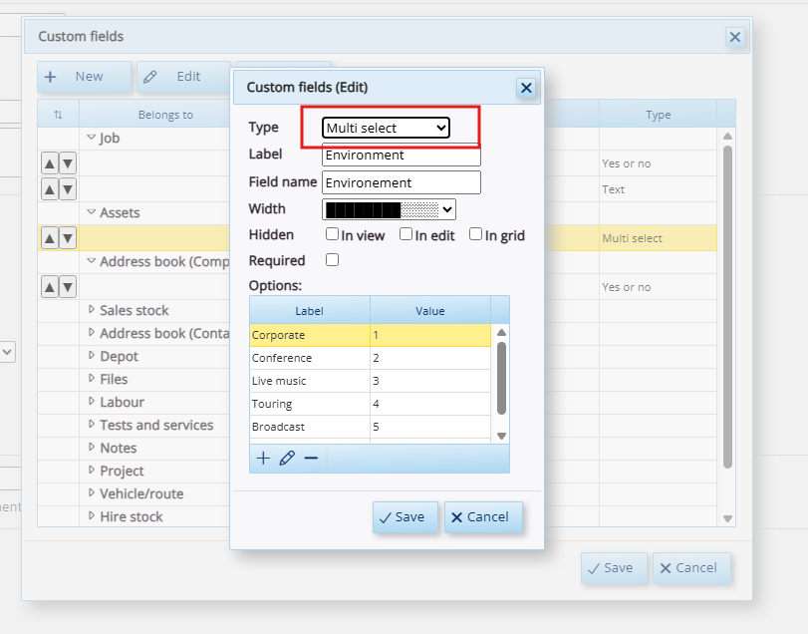
Task: Expand the Address book (Contact) group
Action: coord(92,333)
